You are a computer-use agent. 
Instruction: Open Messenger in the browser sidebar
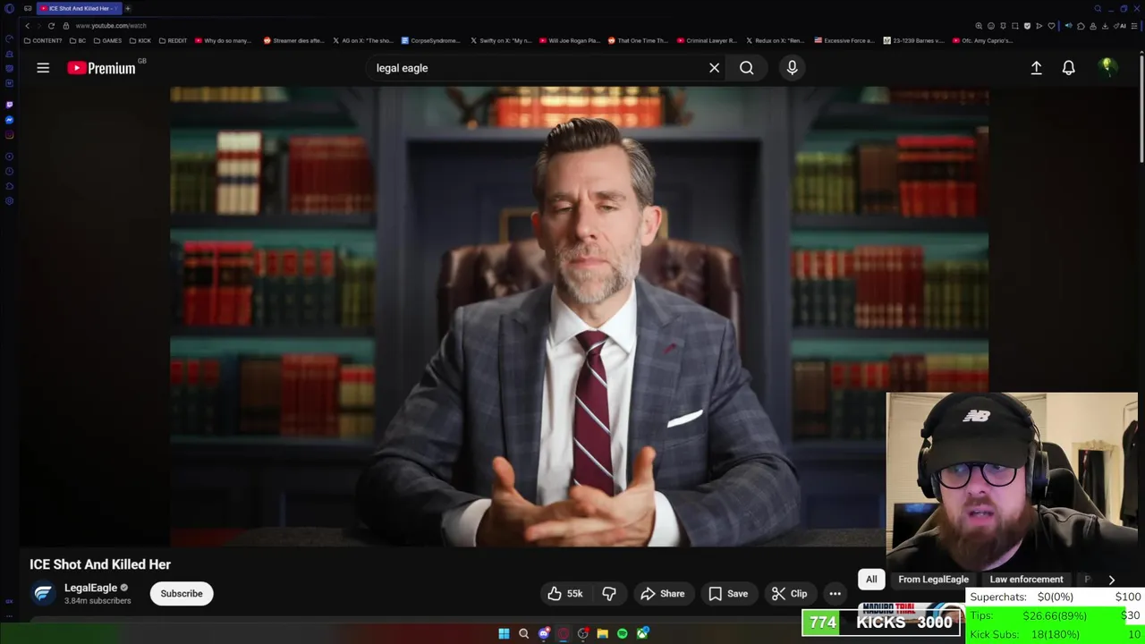[10, 120]
